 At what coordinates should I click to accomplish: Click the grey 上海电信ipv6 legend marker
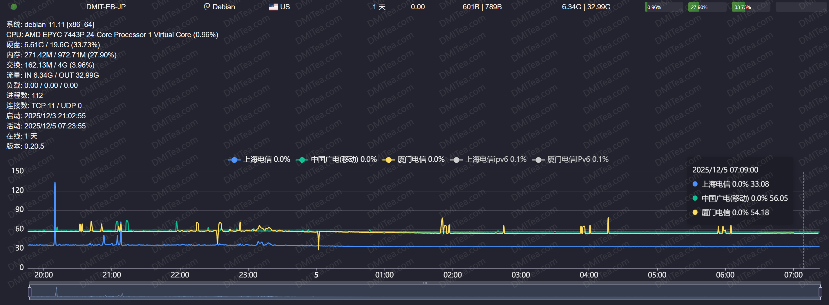[x=456, y=159]
